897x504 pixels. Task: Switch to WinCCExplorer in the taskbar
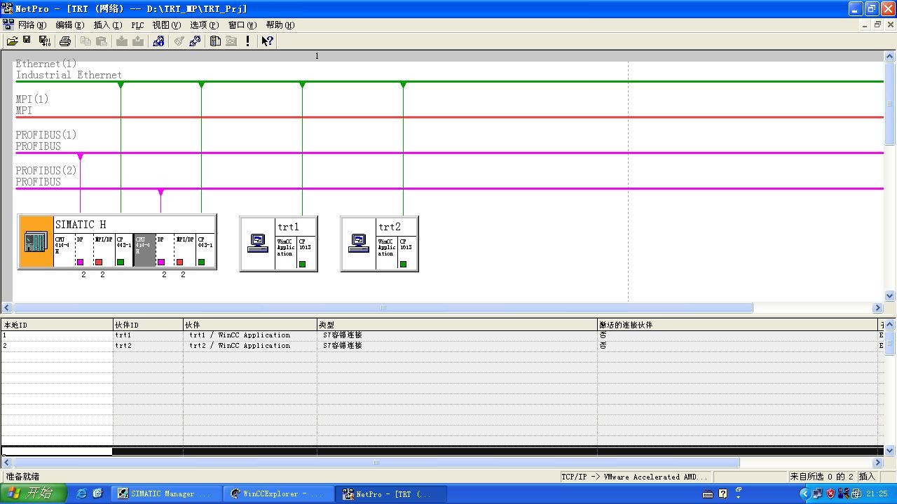click(277, 493)
